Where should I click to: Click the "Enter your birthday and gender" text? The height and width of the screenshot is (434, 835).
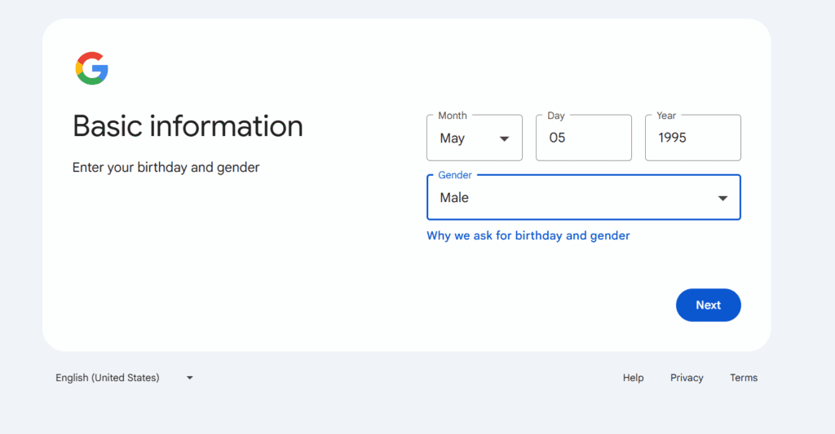coord(166,168)
